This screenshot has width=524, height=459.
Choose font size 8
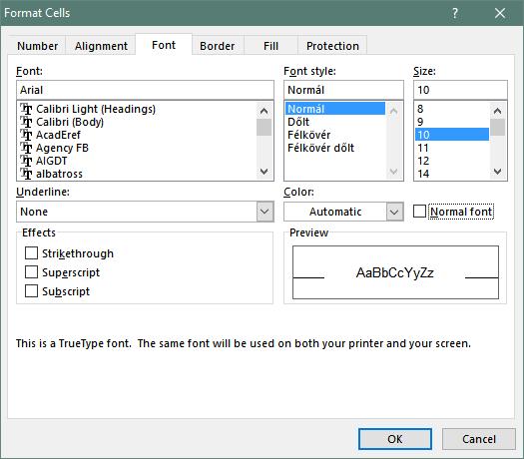pos(452,109)
